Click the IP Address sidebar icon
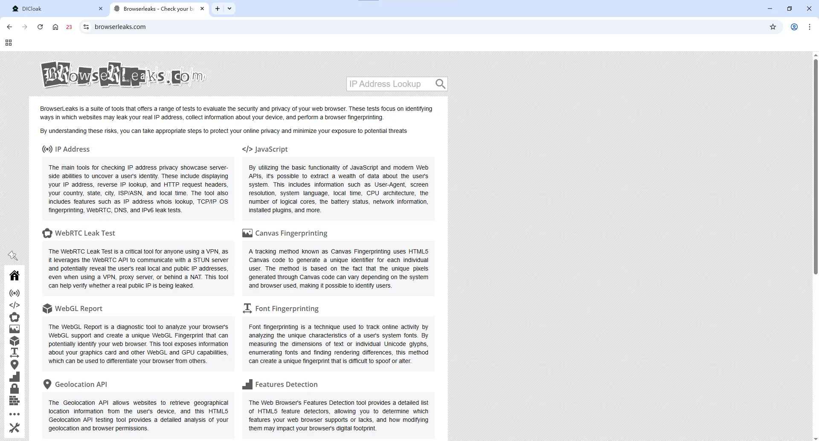Image resolution: width=819 pixels, height=441 pixels. [x=15, y=293]
